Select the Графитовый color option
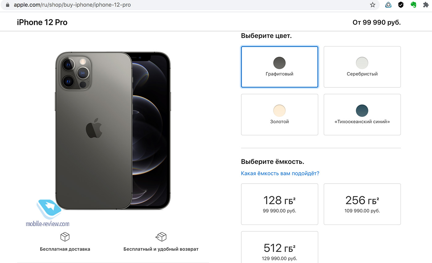432x263 pixels. (x=279, y=67)
